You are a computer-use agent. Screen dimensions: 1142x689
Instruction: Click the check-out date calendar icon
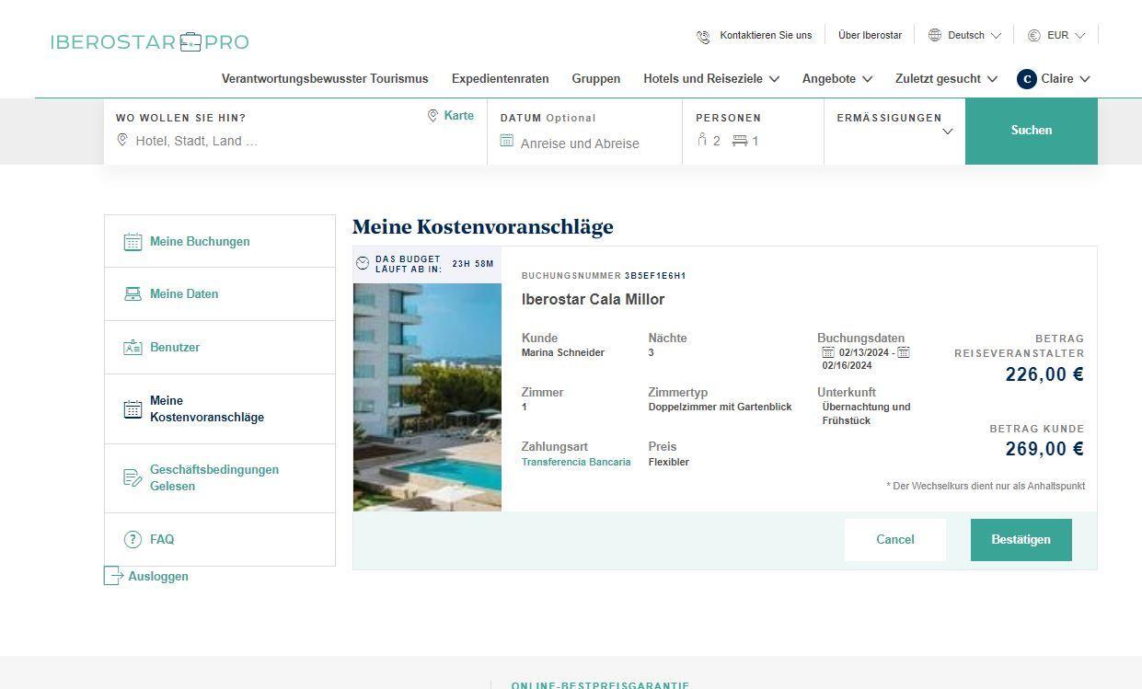904,352
